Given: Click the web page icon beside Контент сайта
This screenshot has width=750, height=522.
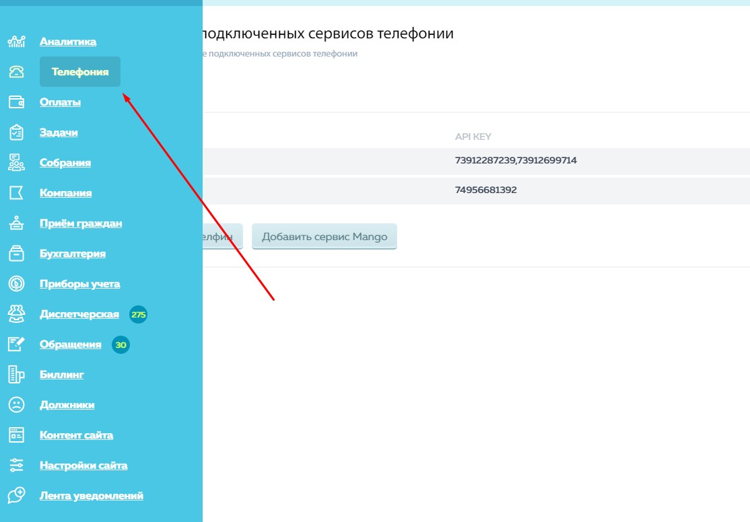Looking at the screenshot, I should (x=16, y=435).
